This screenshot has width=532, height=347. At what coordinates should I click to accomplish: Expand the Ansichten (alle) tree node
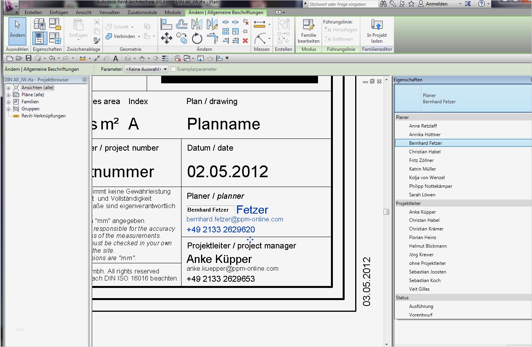(x=8, y=88)
